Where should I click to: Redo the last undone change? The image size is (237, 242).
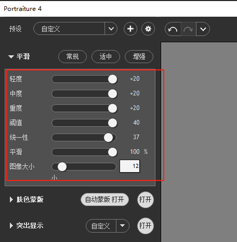[189, 29]
